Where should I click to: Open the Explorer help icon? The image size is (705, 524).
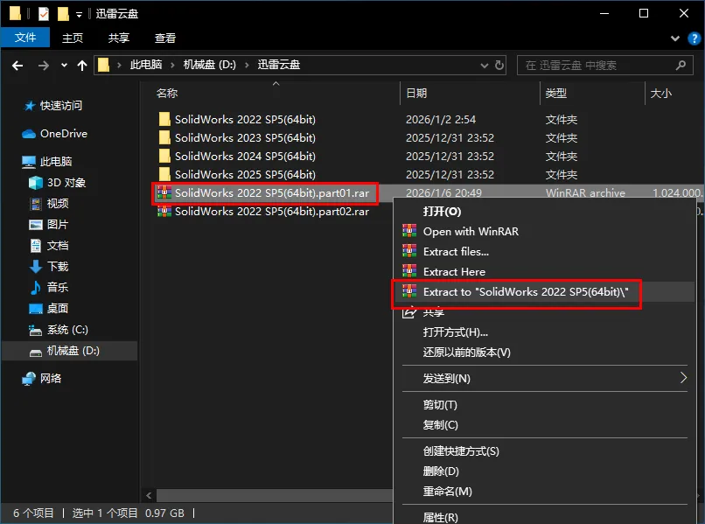(695, 38)
